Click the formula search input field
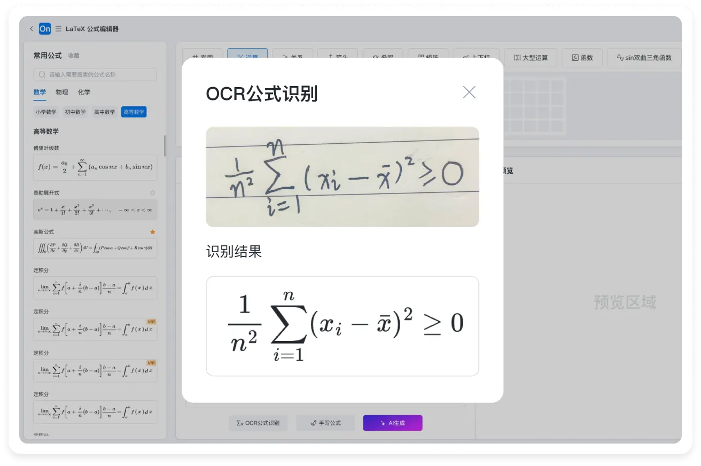The image size is (701, 466). 95,74
